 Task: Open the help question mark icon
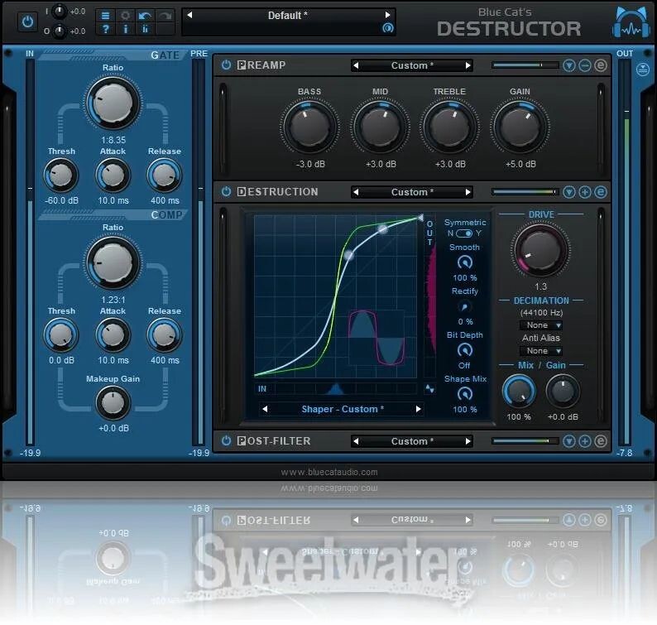coord(106,29)
